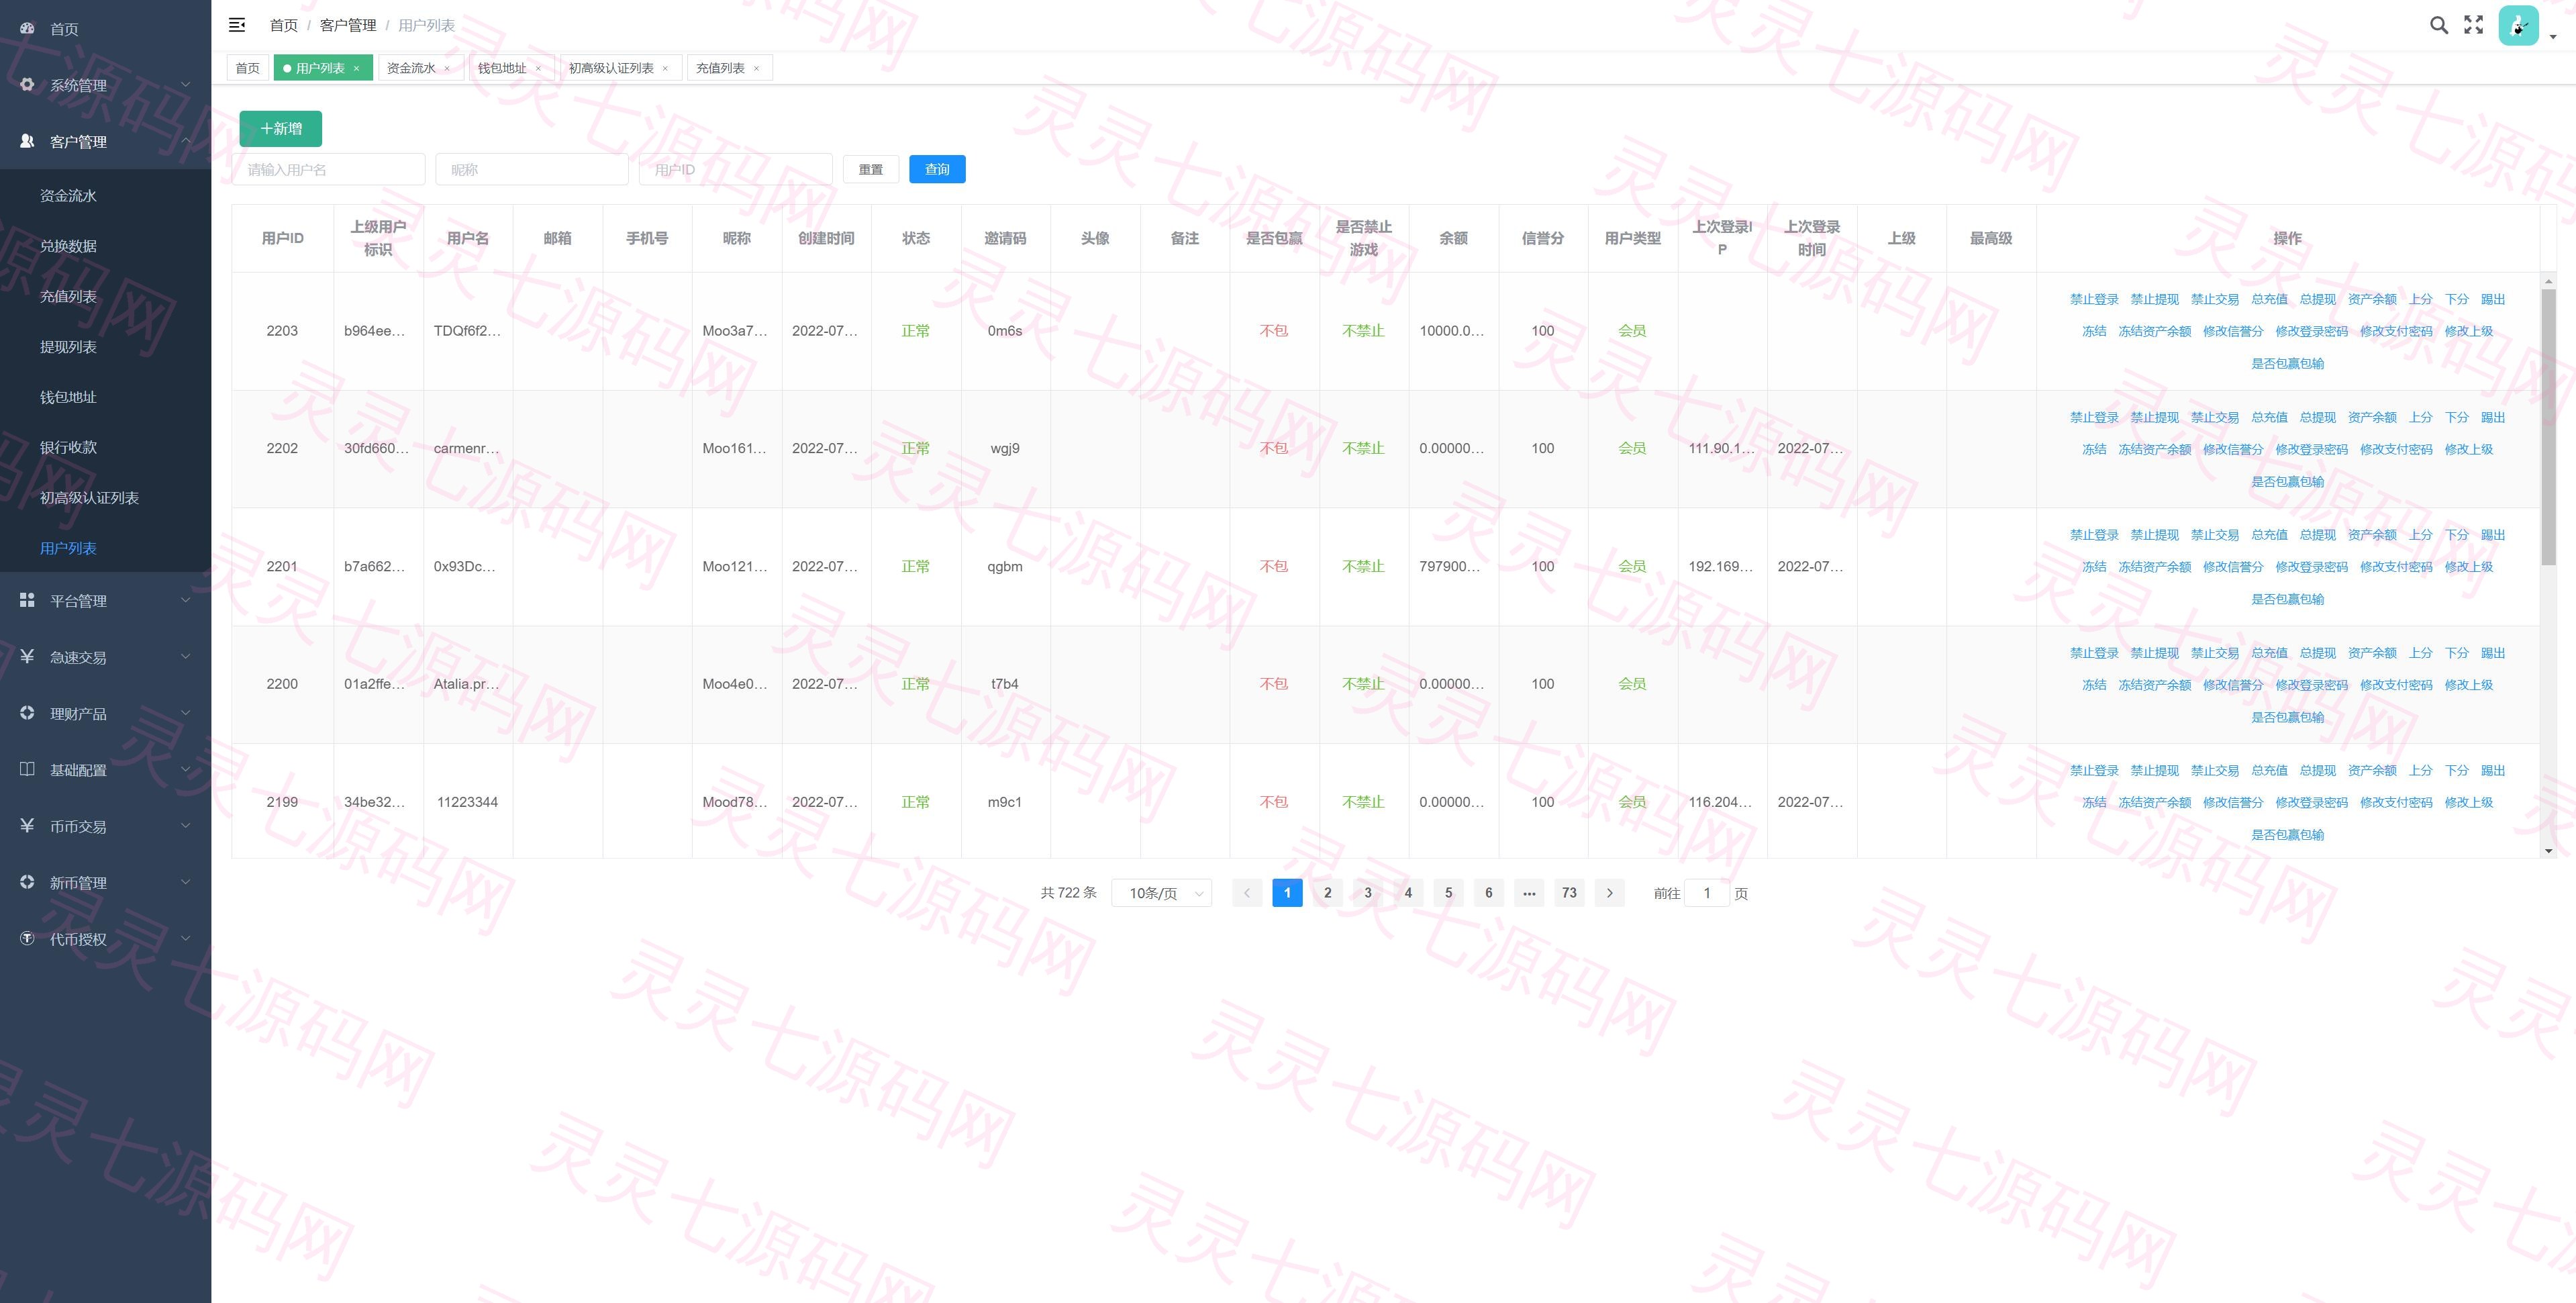Go to next page arrow
2576x1303 pixels.
(1609, 893)
